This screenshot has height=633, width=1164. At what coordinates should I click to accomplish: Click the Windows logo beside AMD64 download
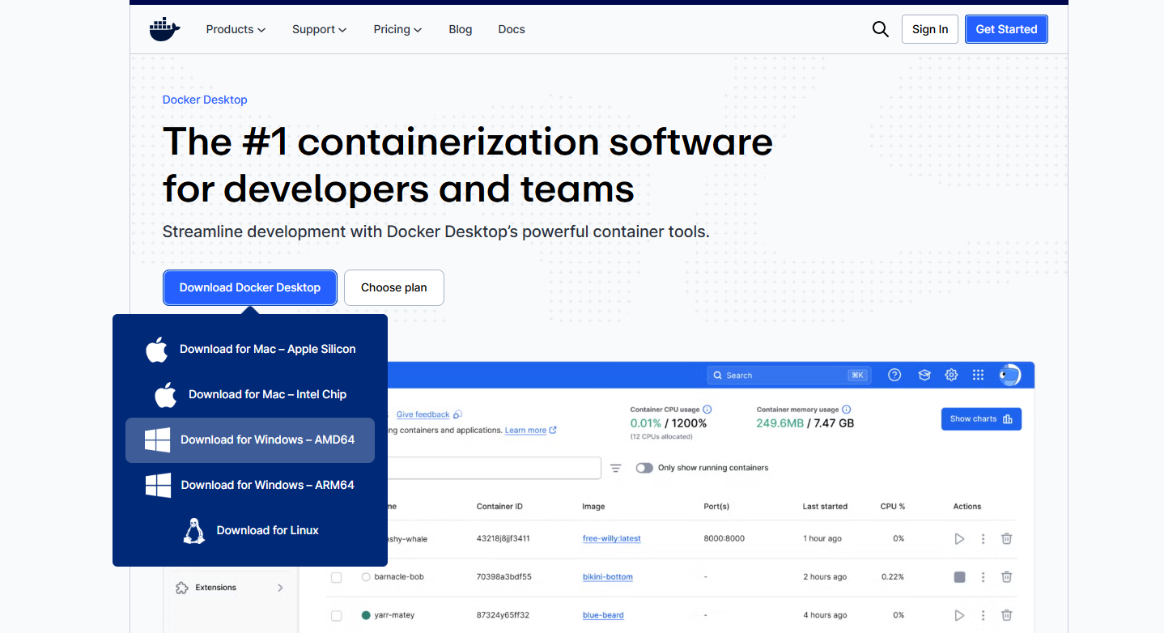pos(157,440)
